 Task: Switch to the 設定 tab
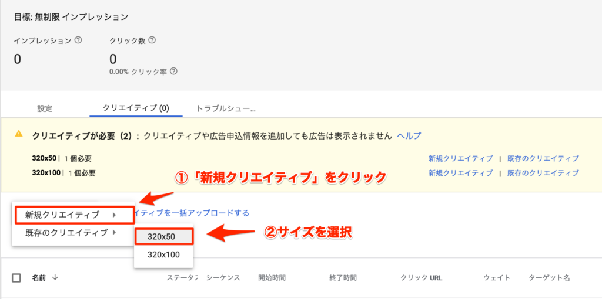pos(45,108)
